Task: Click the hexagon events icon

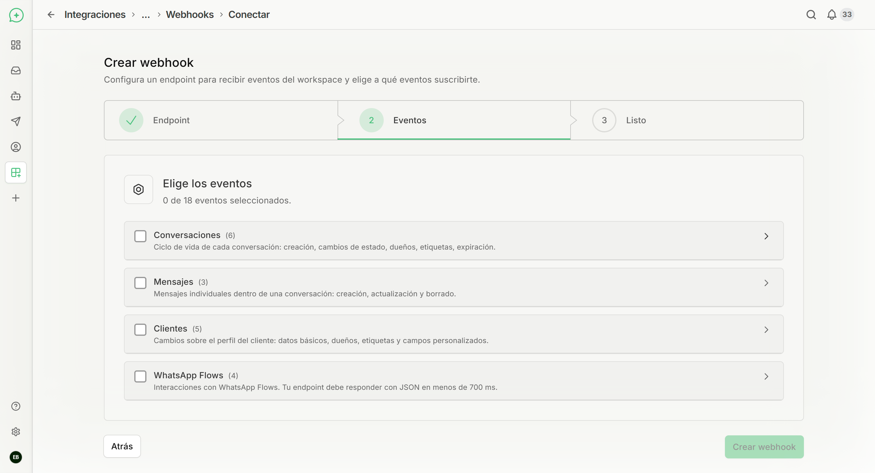Action: click(139, 189)
